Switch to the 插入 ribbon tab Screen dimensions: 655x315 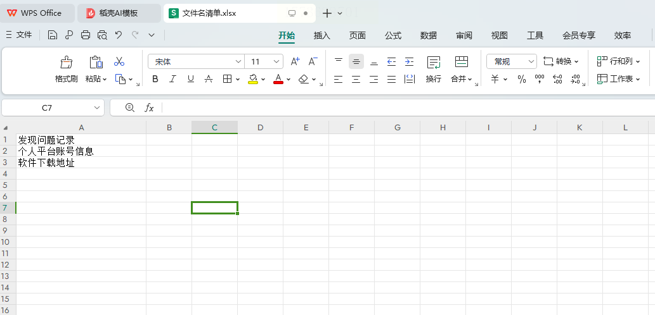click(x=321, y=36)
